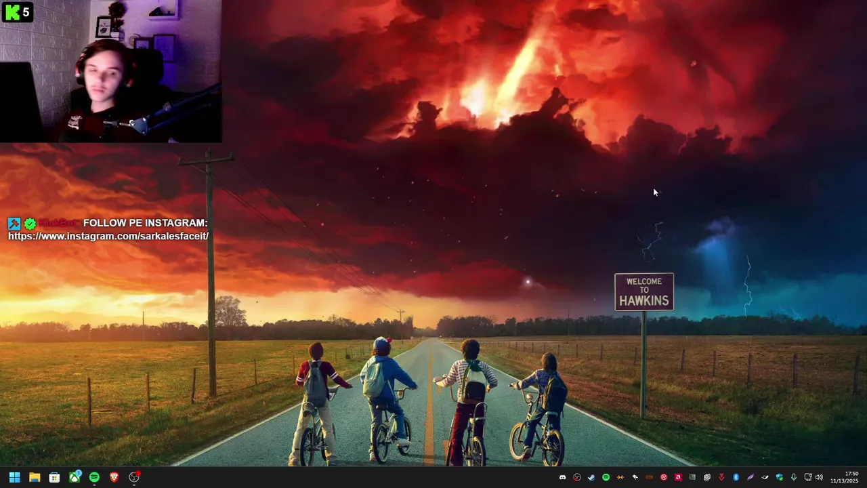
Task: Click the microphone tray icon
Action: [x=793, y=477]
